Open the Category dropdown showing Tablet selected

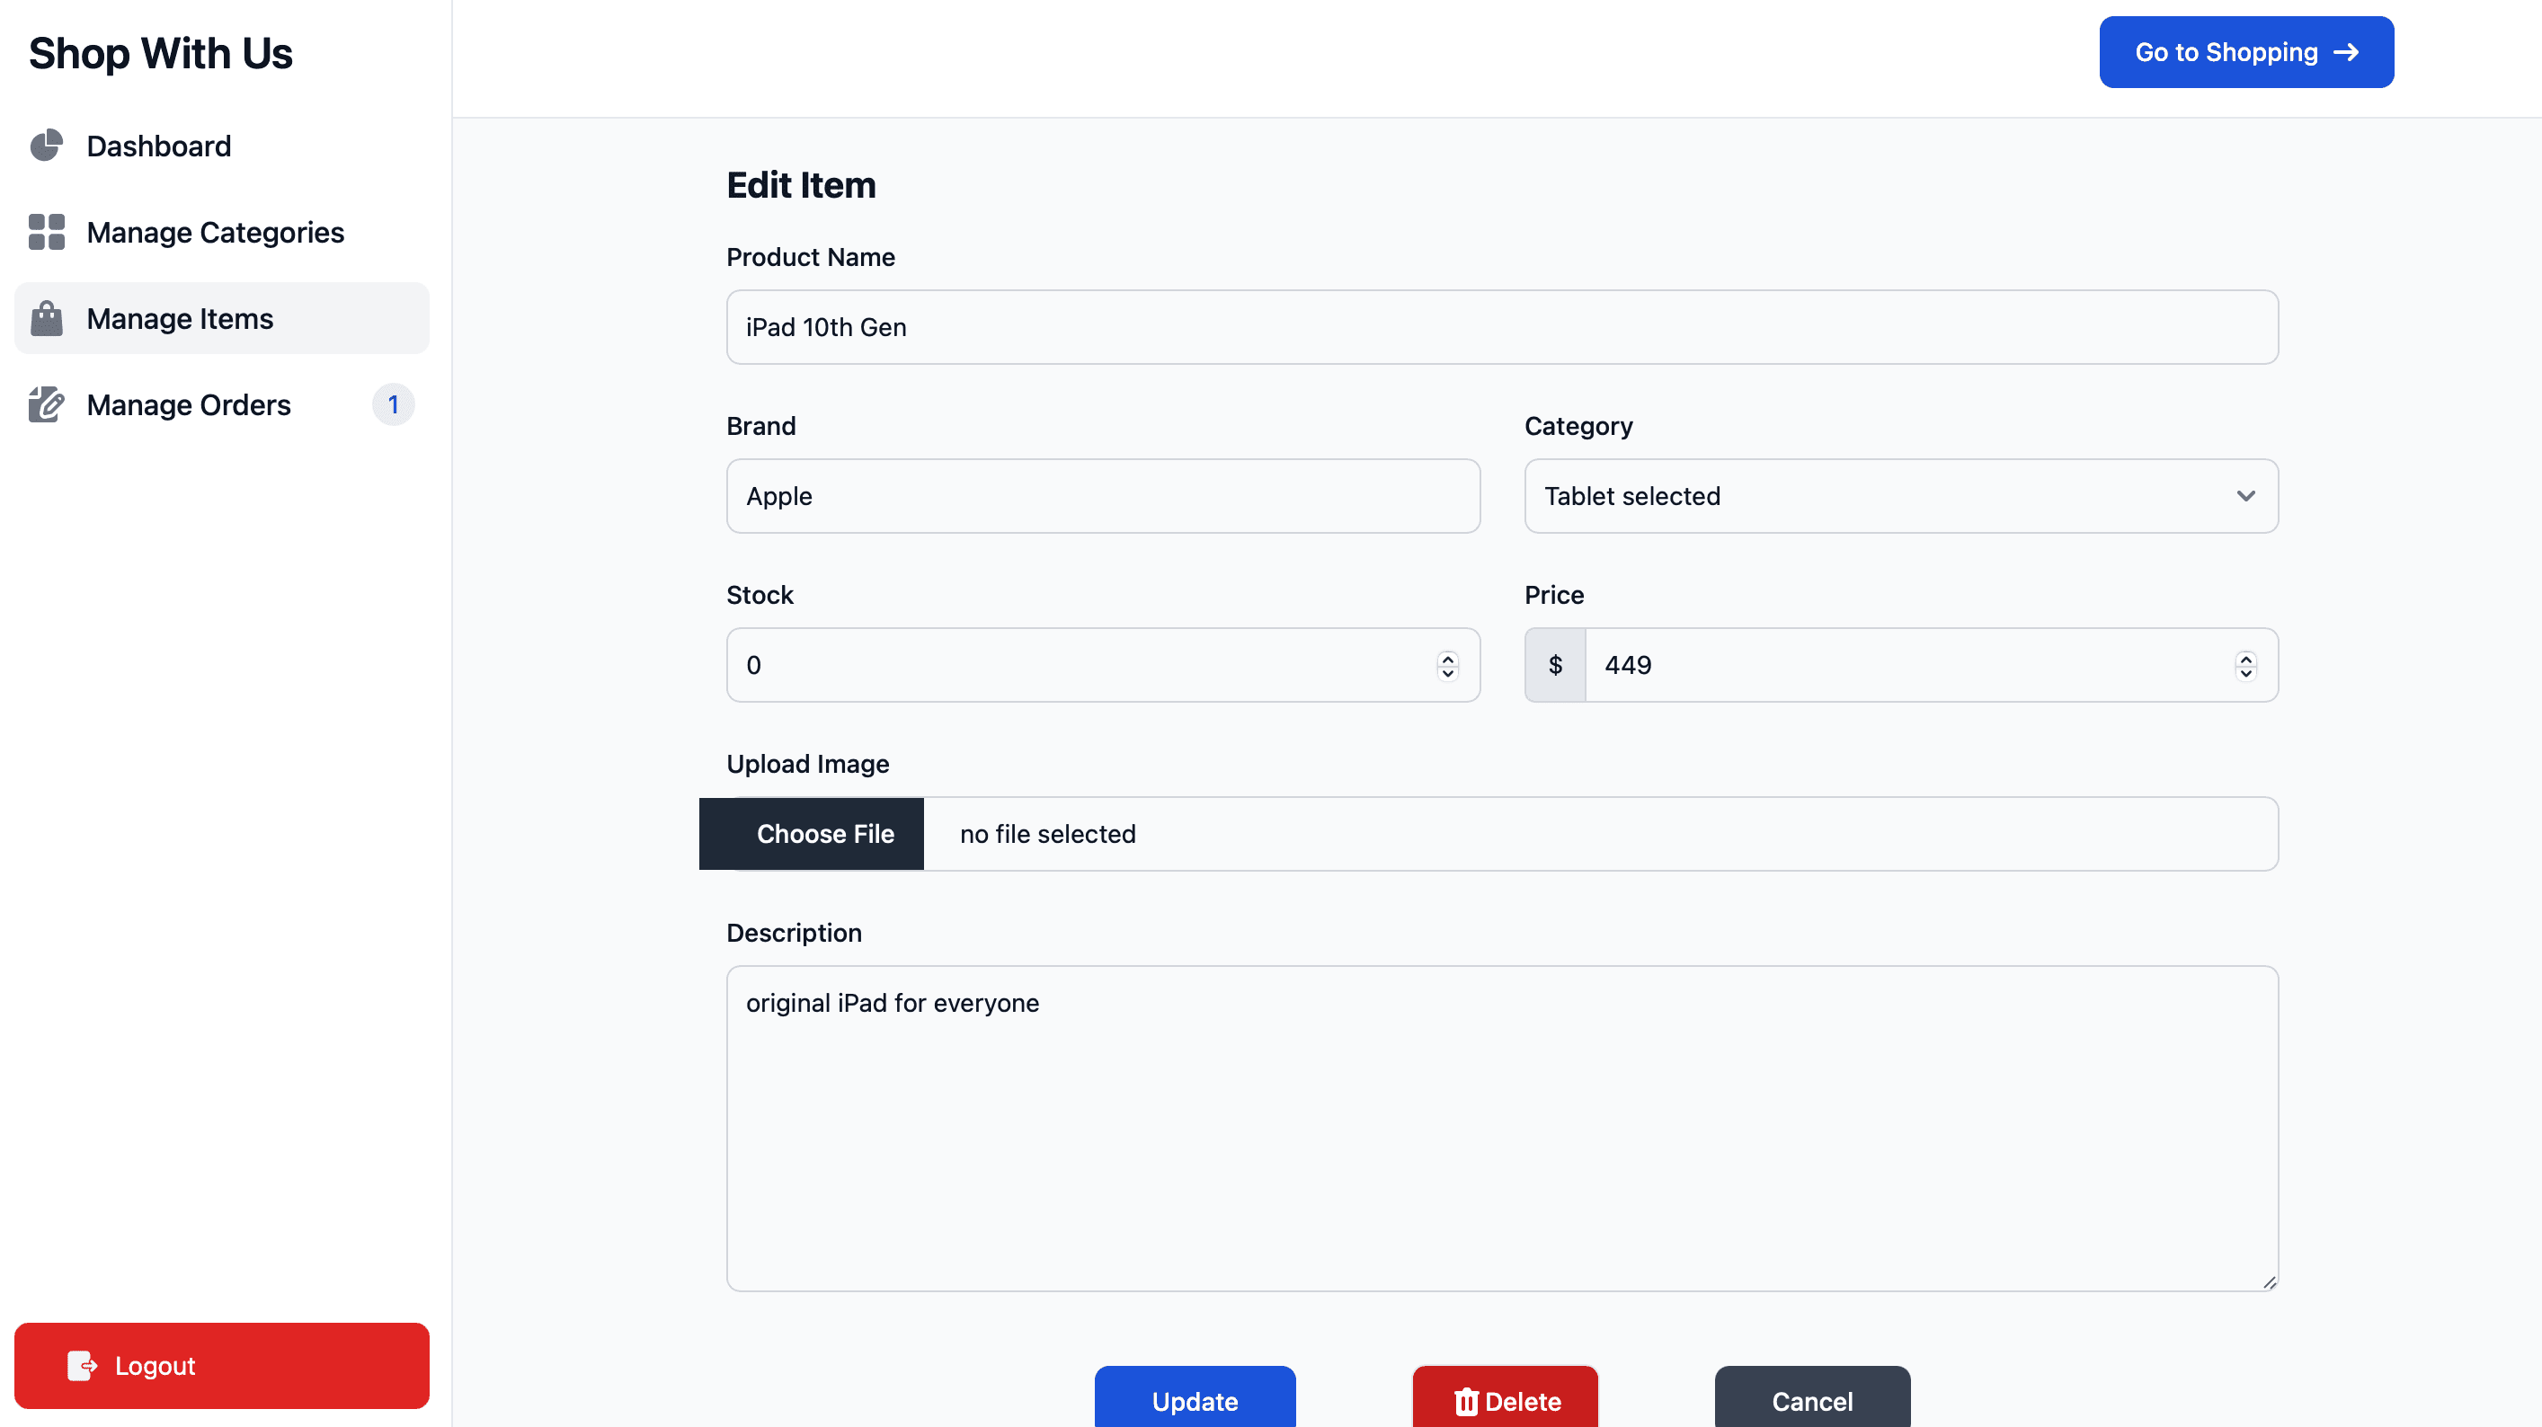pyautogui.click(x=1875, y=496)
